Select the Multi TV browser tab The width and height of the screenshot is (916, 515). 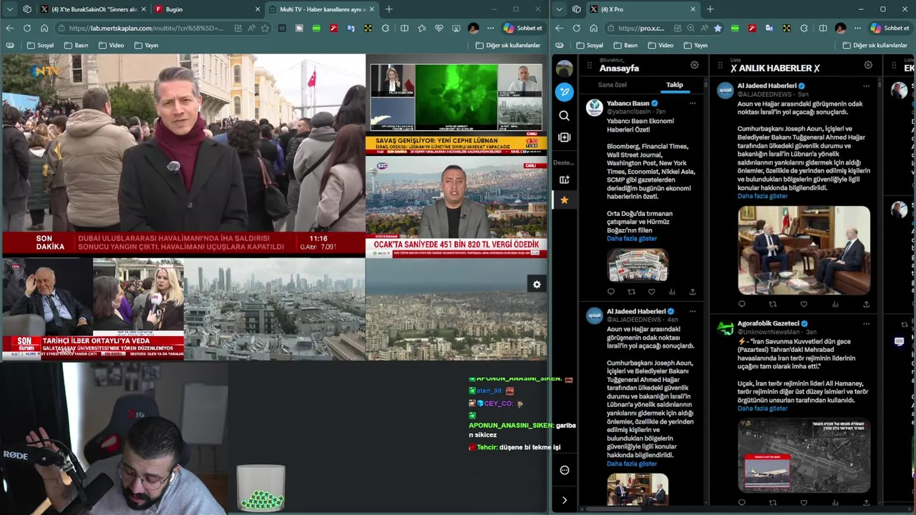click(x=322, y=9)
